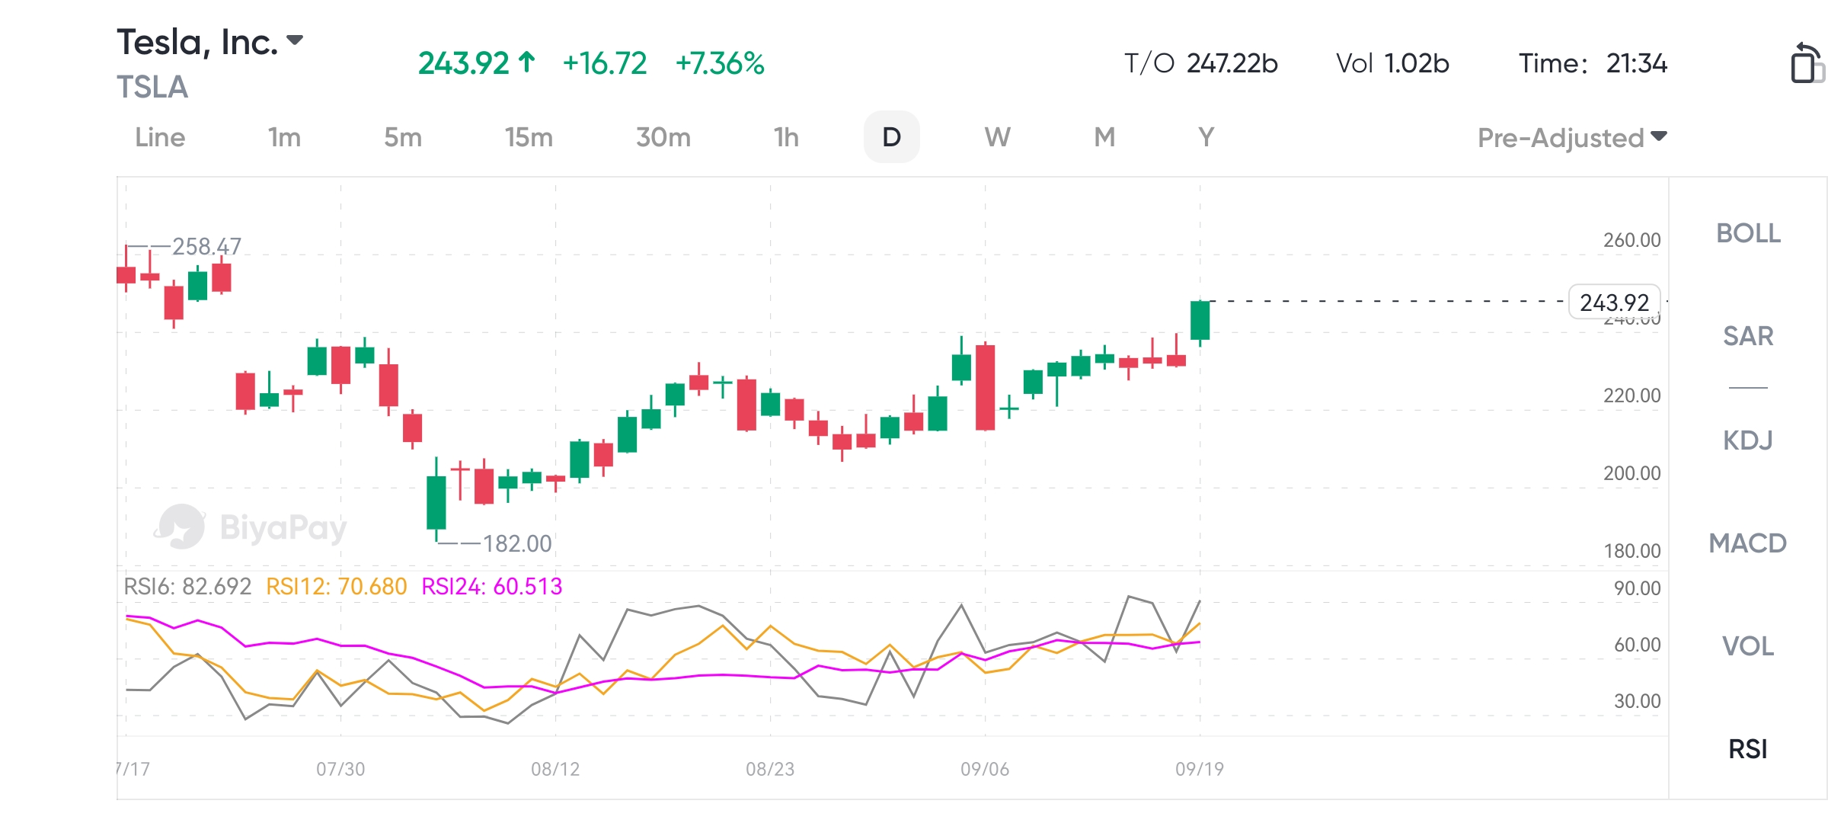This screenshot has height=823, width=1828.
Task: Click the T/O 247.22b turnover value
Action: pos(1201,63)
